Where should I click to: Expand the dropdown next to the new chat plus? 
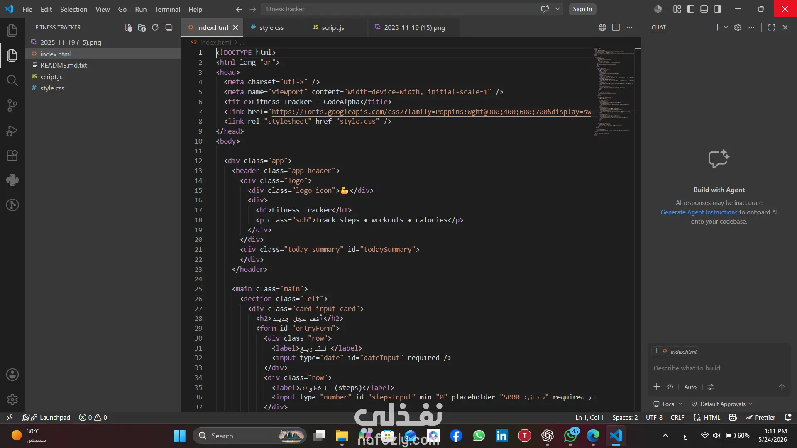726,27
